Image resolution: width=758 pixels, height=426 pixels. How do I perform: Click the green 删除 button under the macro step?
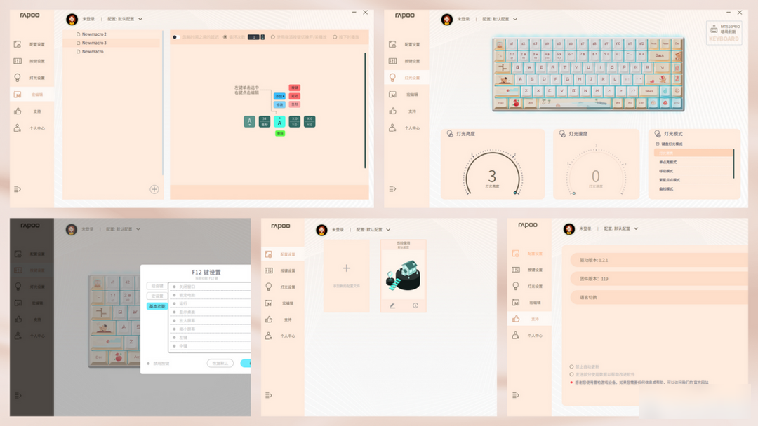pyautogui.click(x=280, y=133)
